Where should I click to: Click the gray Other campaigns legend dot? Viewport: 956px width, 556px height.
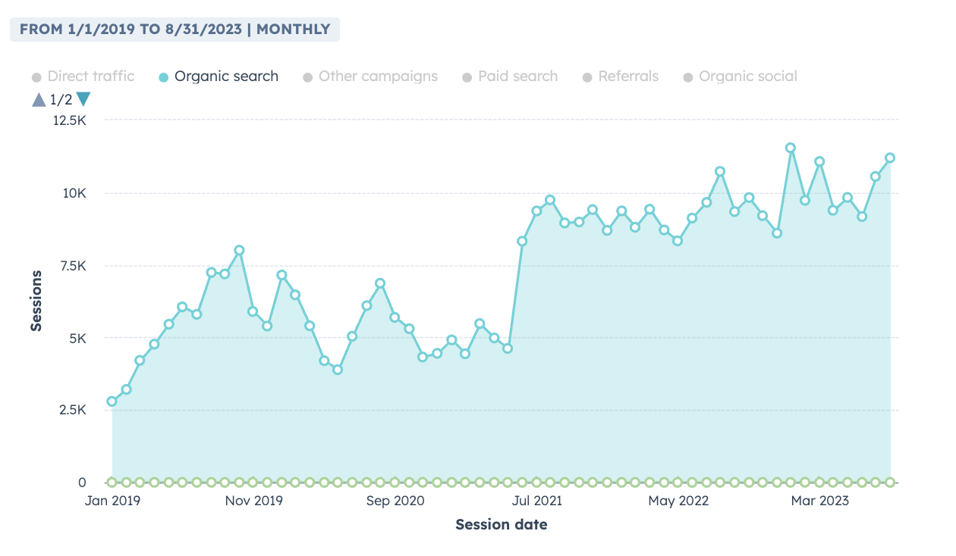click(307, 77)
